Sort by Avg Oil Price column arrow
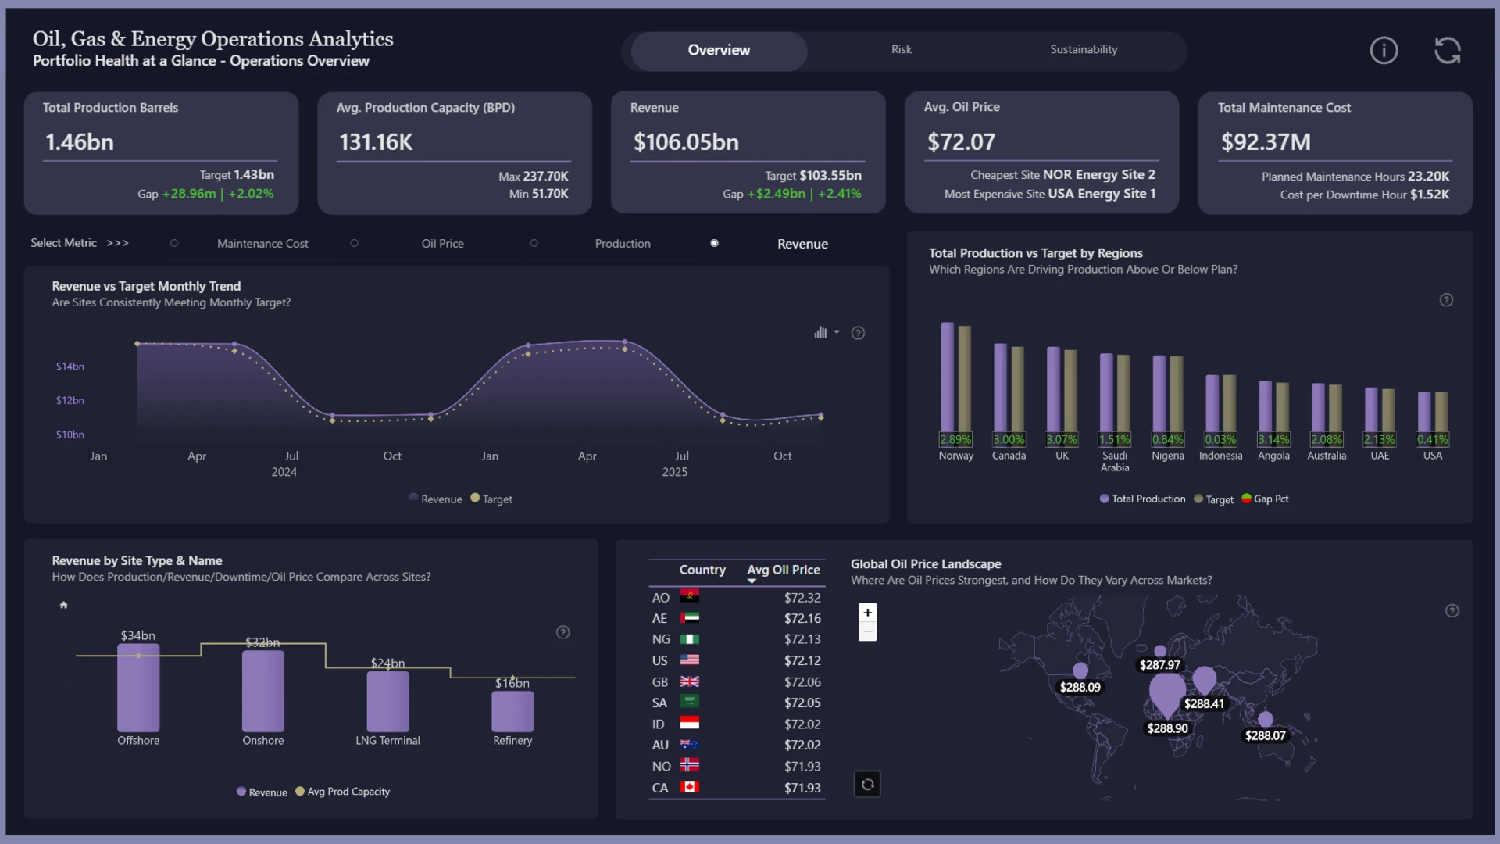The width and height of the screenshot is (1500, 844). (x=752, y=581)
